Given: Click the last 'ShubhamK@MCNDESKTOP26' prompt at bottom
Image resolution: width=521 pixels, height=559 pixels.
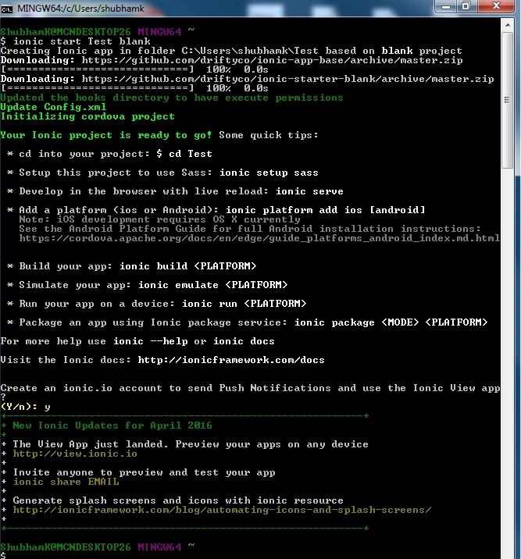Looking at the screenshot, I should pyautogui.click(x=66, y=547).
